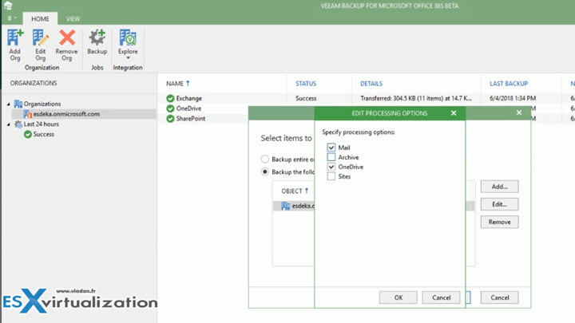Select Last 24 hours in the tree
This screenshot has height=323, width=575.
[x=41, y=124]
